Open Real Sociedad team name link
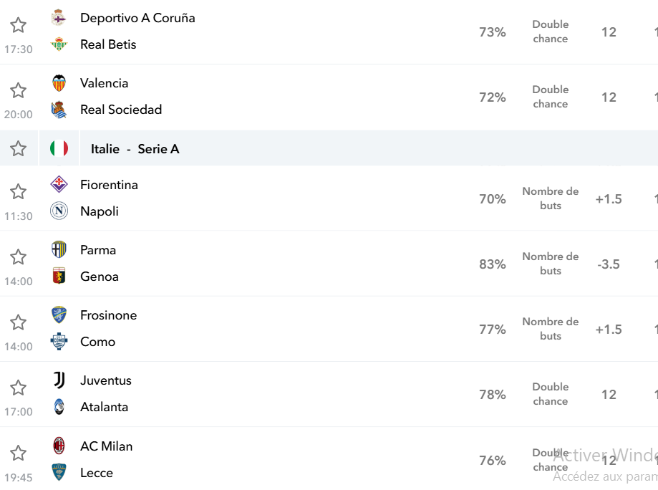 [121, 110]
